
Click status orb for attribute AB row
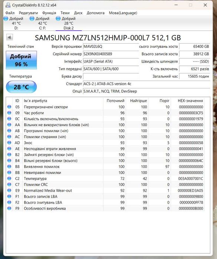coord(9,131)
